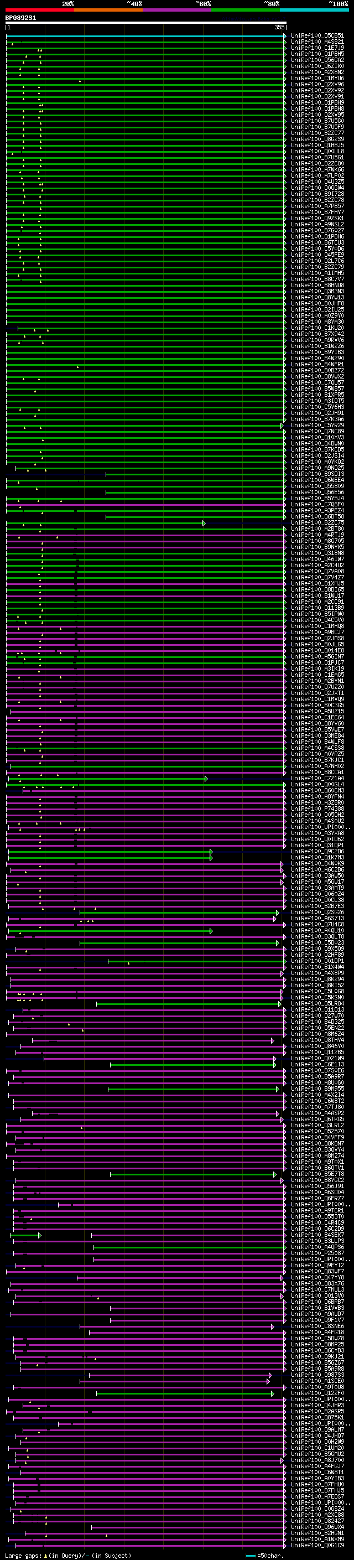This screenshot has height=1560, width=354.
Task: Click the white query sequence ruler bar
Action: point(146,23)
